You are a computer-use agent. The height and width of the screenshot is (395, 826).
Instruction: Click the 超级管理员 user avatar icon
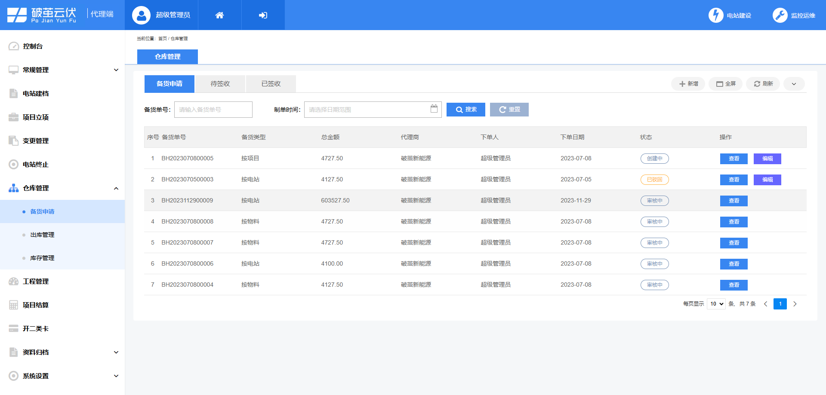(141, 15)
